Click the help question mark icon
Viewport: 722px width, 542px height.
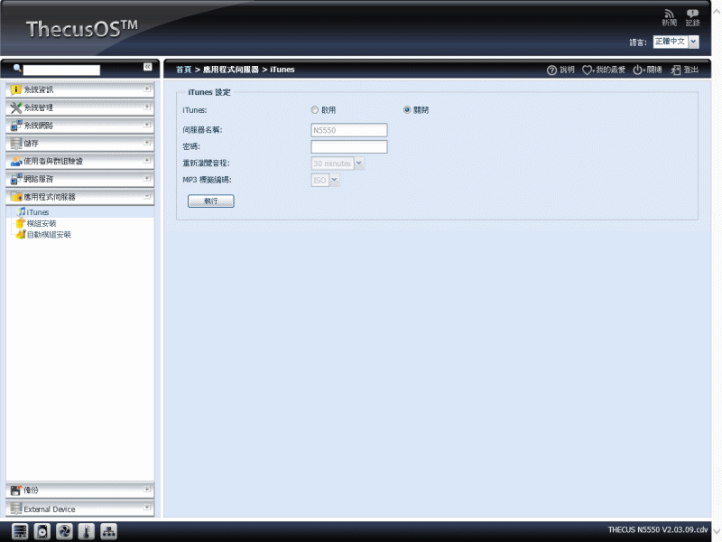[x=551, y=70]
